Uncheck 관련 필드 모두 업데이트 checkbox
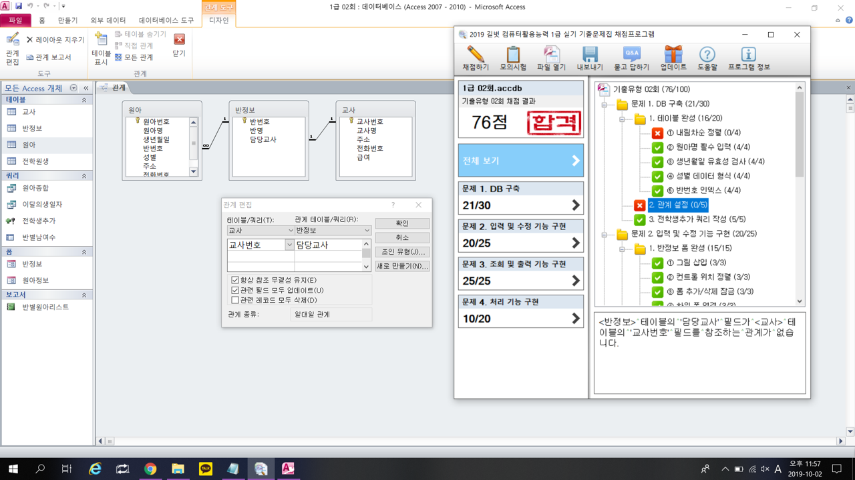 pos(235,291)
